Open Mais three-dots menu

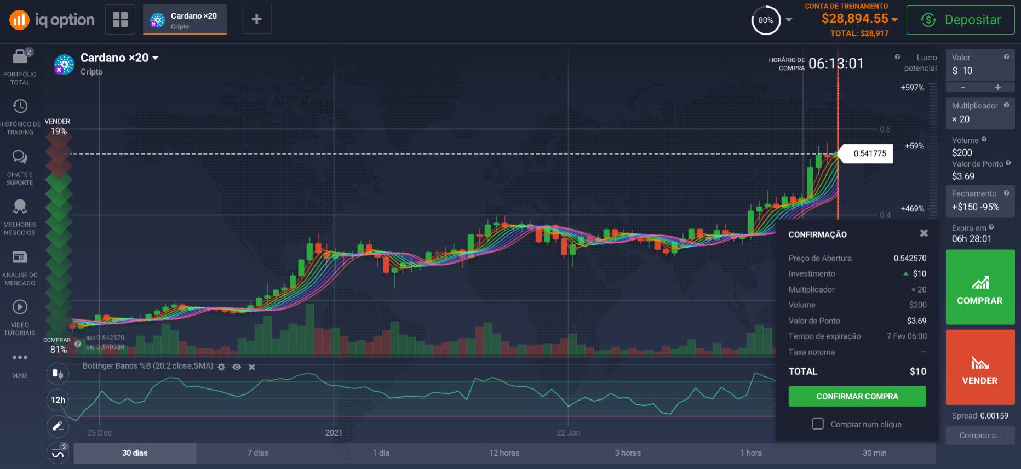tap(20, 357)
